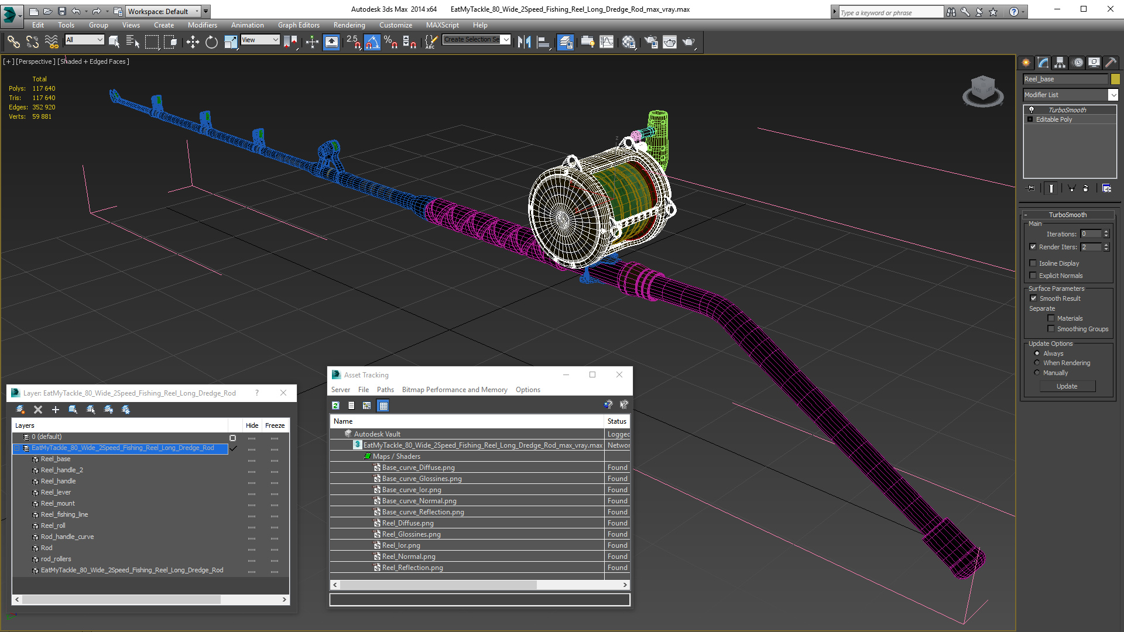Open the Rendering menu
1124x632 pixels.
pyautogui.click(x=349, y=25)
